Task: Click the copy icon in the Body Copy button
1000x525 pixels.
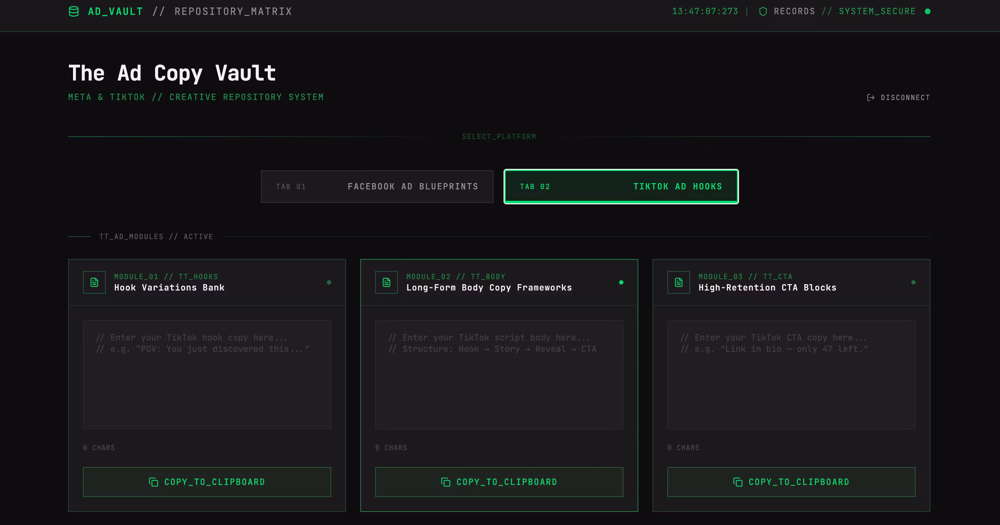Action: tap(446, 482)
